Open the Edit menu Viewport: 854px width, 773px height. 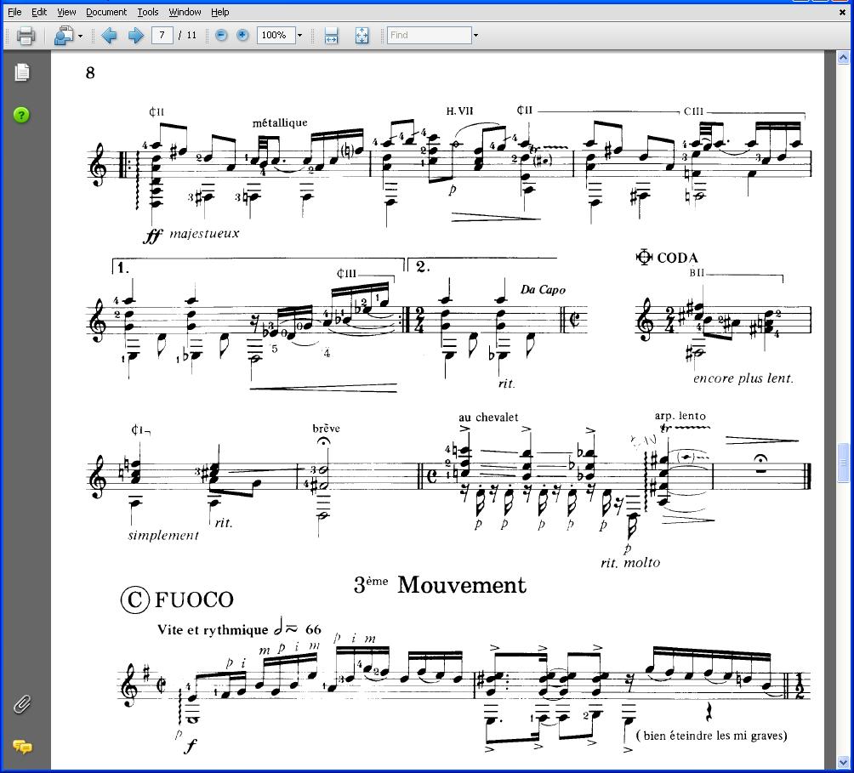pos(39,12)
